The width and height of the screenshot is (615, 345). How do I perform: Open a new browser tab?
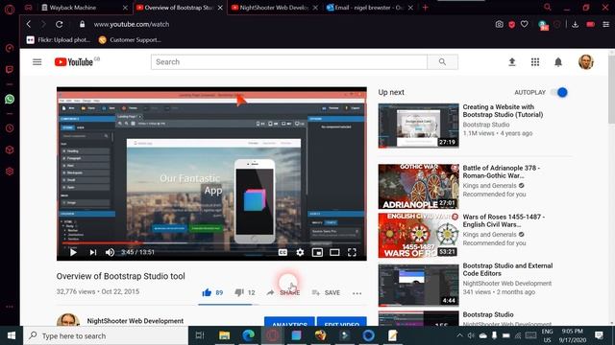click(425, 8)
